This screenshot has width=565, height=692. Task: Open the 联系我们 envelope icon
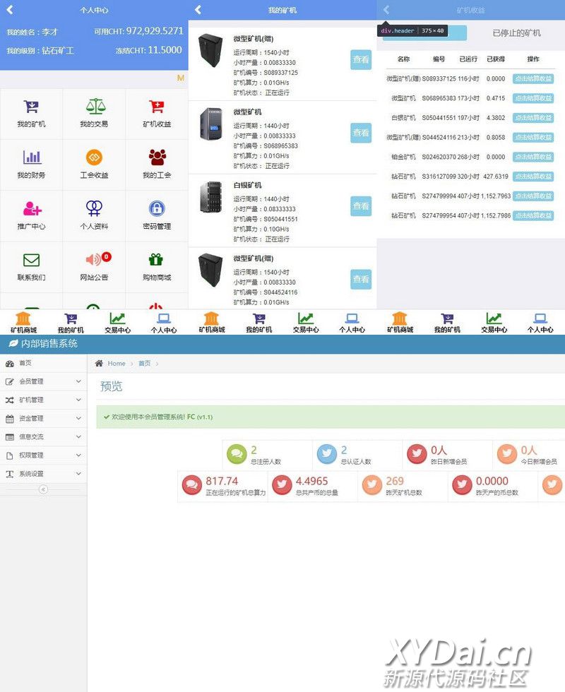(31, 260)
